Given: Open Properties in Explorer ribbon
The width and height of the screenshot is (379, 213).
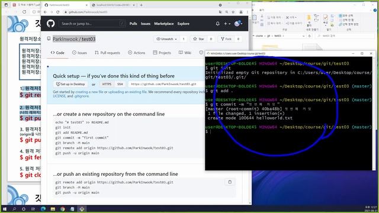Looking at the screenshot, I should click(x=326, y=20).
